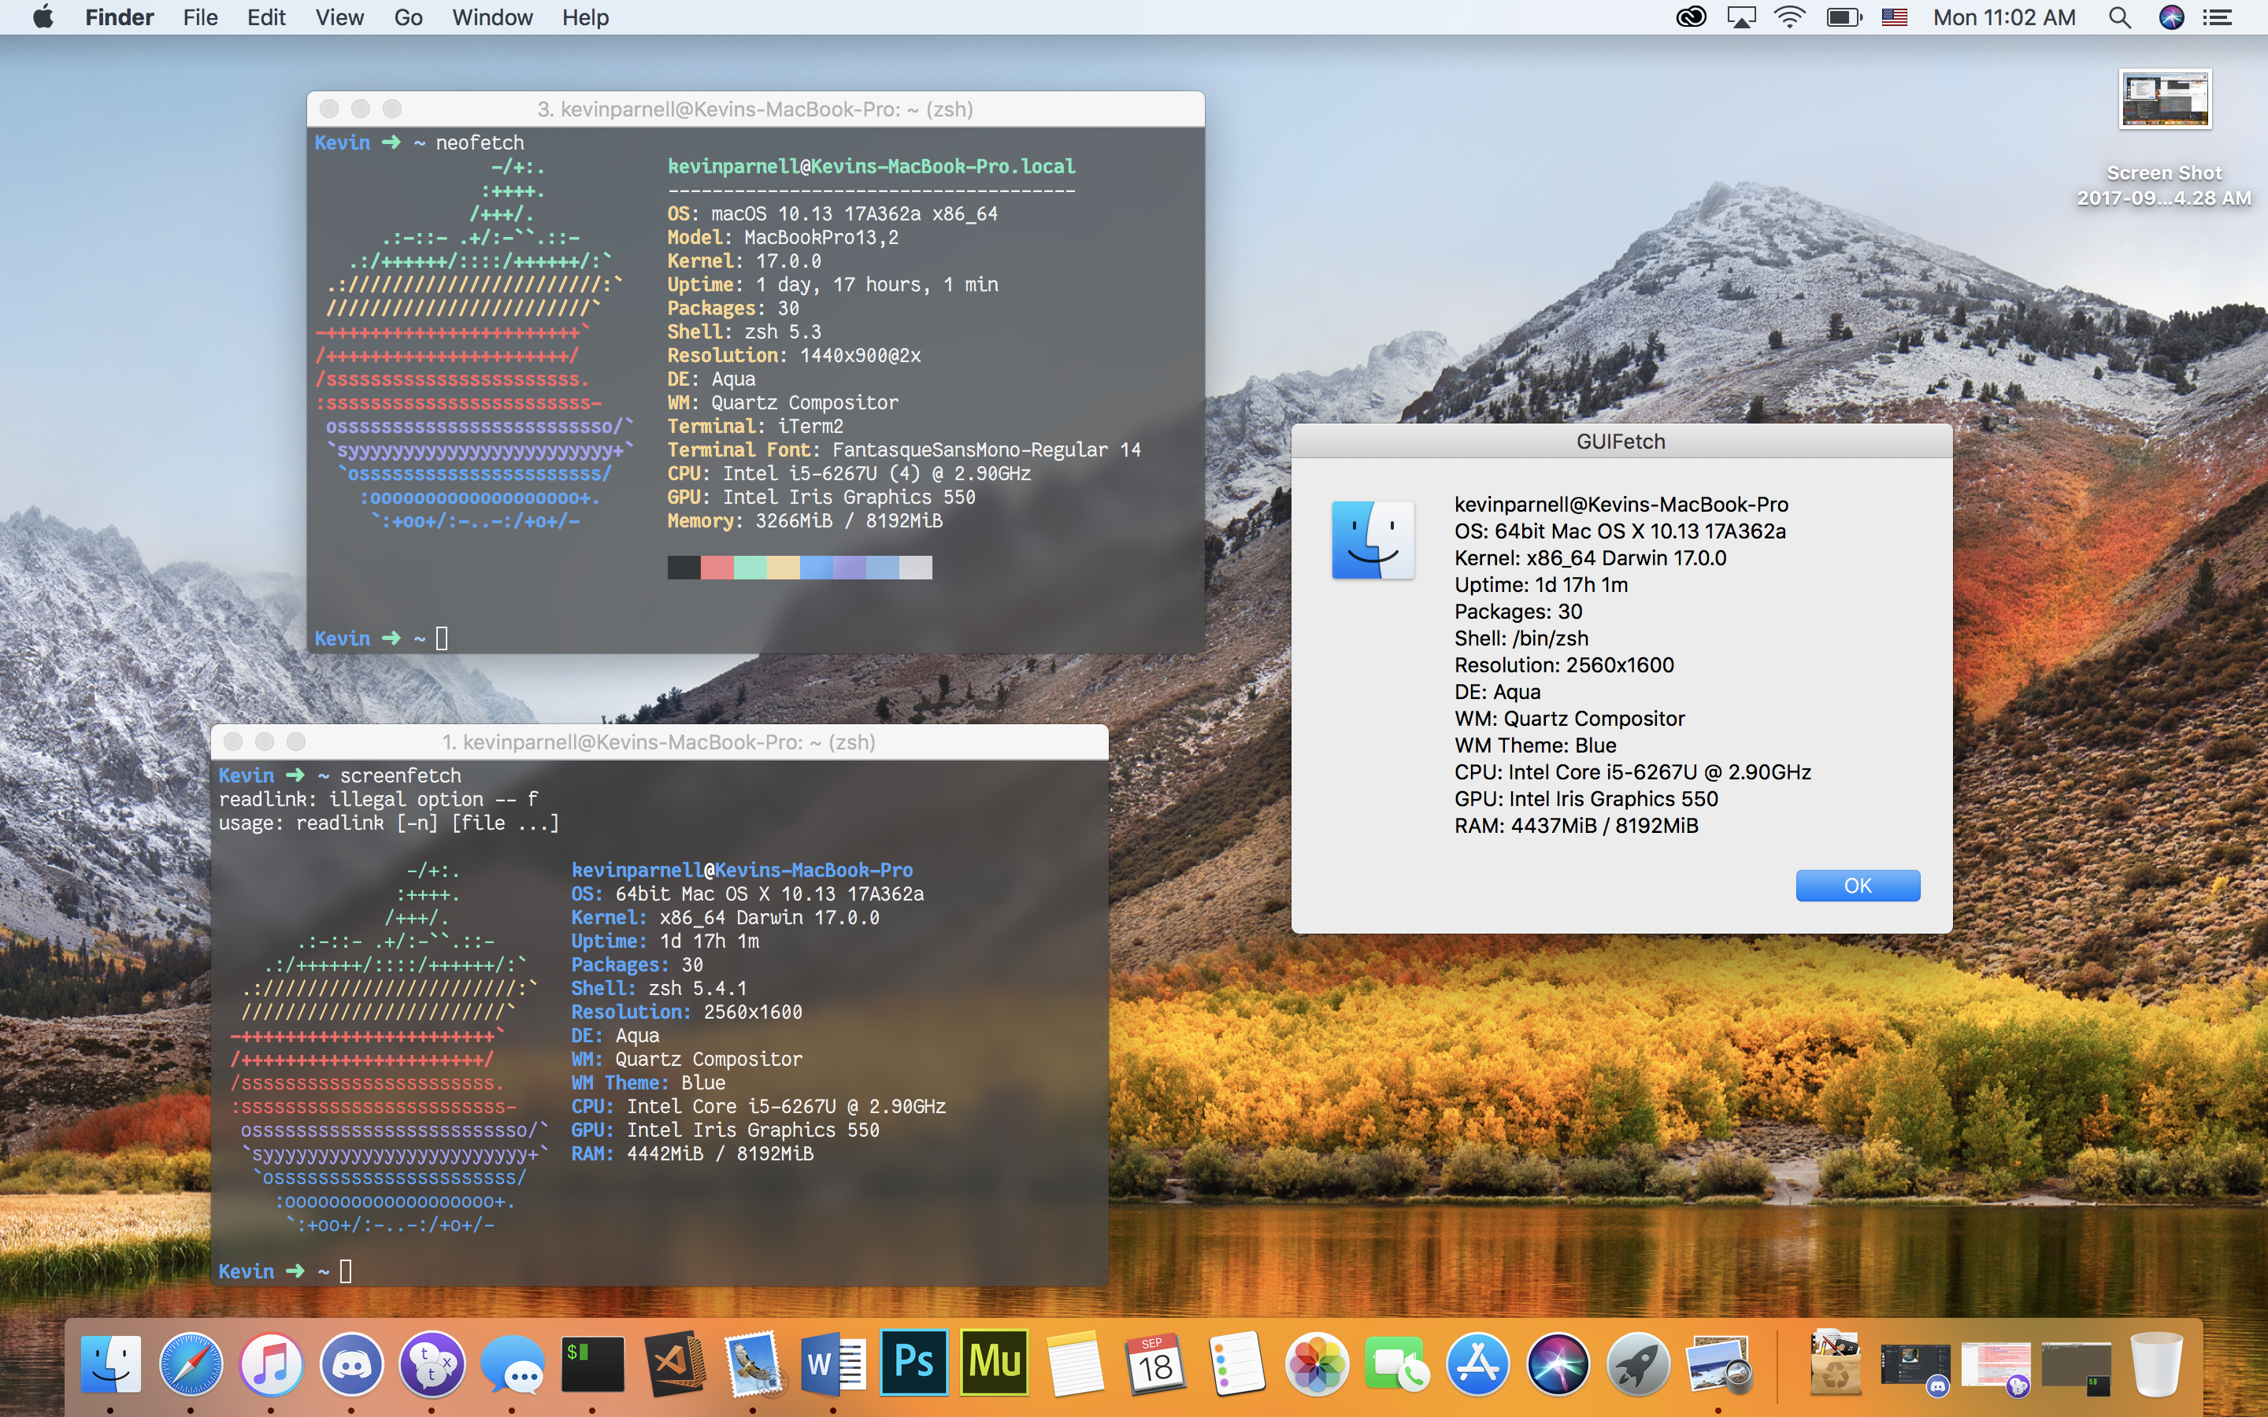Click the menu bar clock Mon 11:02 AM
2268x1417 pixels.
pyautogui.click(x=2003, y=17)
